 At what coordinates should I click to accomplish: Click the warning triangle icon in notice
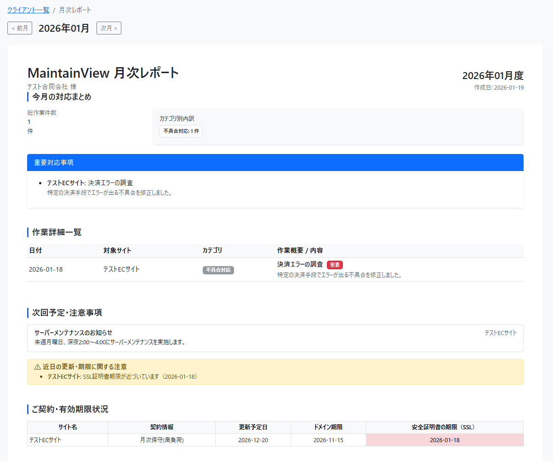pyautogui.click(x=38, y=367)
